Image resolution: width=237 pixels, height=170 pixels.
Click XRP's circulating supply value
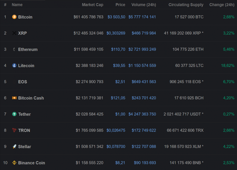pos(183,33)
